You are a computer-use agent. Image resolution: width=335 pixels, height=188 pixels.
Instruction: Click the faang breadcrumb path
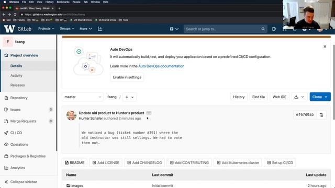(112, 97)
